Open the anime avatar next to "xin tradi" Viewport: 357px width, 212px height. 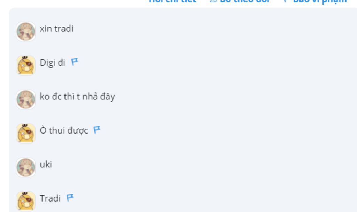(x=26, y=31)
